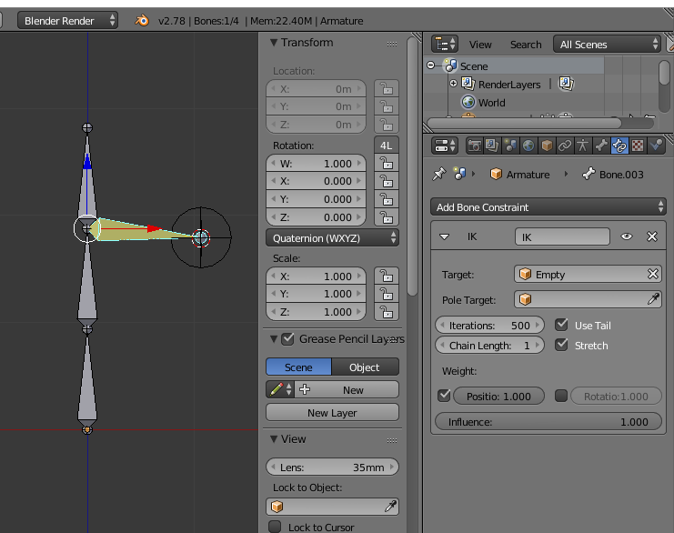Open the Texture properties tab
Viewport: 674px width, 533px height.
coord(638,146)
